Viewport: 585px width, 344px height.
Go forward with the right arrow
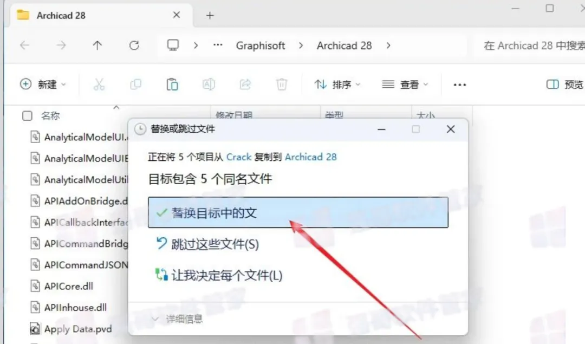(61, 46)
